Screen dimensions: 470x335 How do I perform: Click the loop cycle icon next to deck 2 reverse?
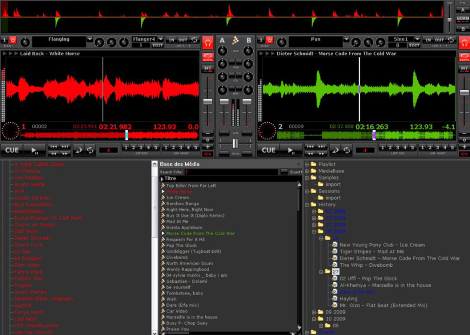click(x=347, y=150)
